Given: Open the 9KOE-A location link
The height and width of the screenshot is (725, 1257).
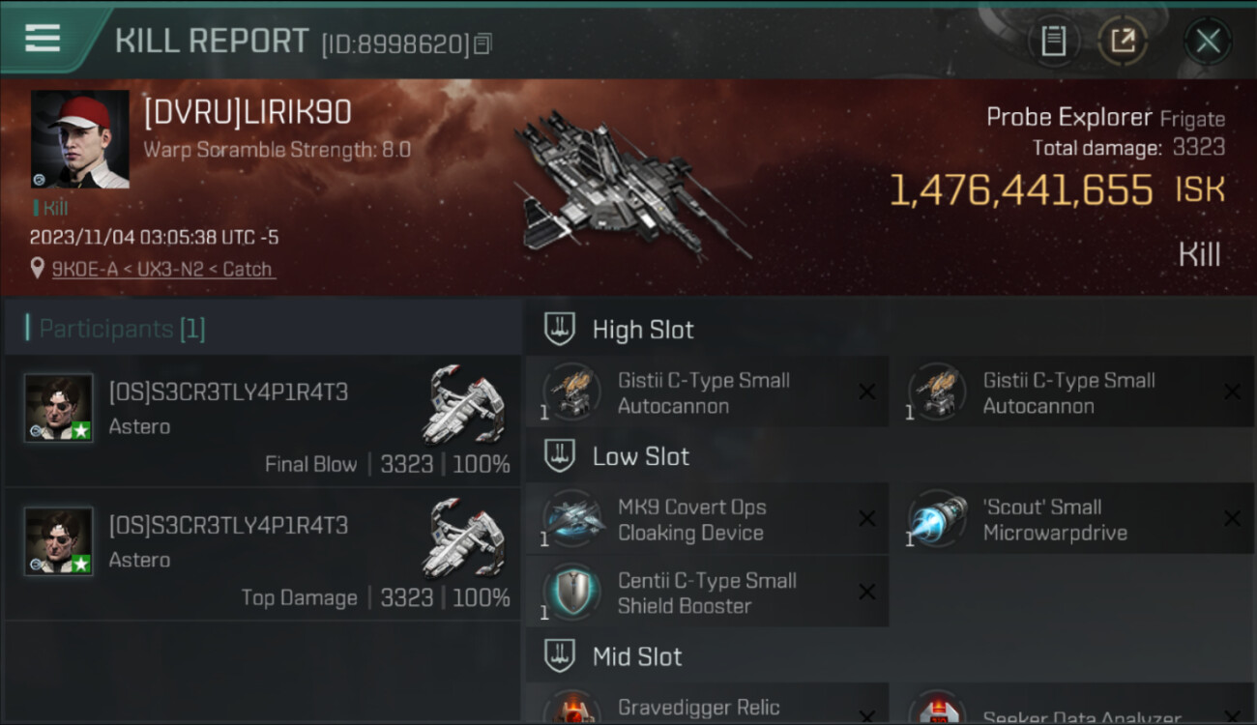Looking at the screenshot, I should pos(162,270).
